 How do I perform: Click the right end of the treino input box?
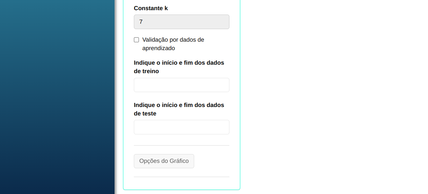[x=225, y=85]
